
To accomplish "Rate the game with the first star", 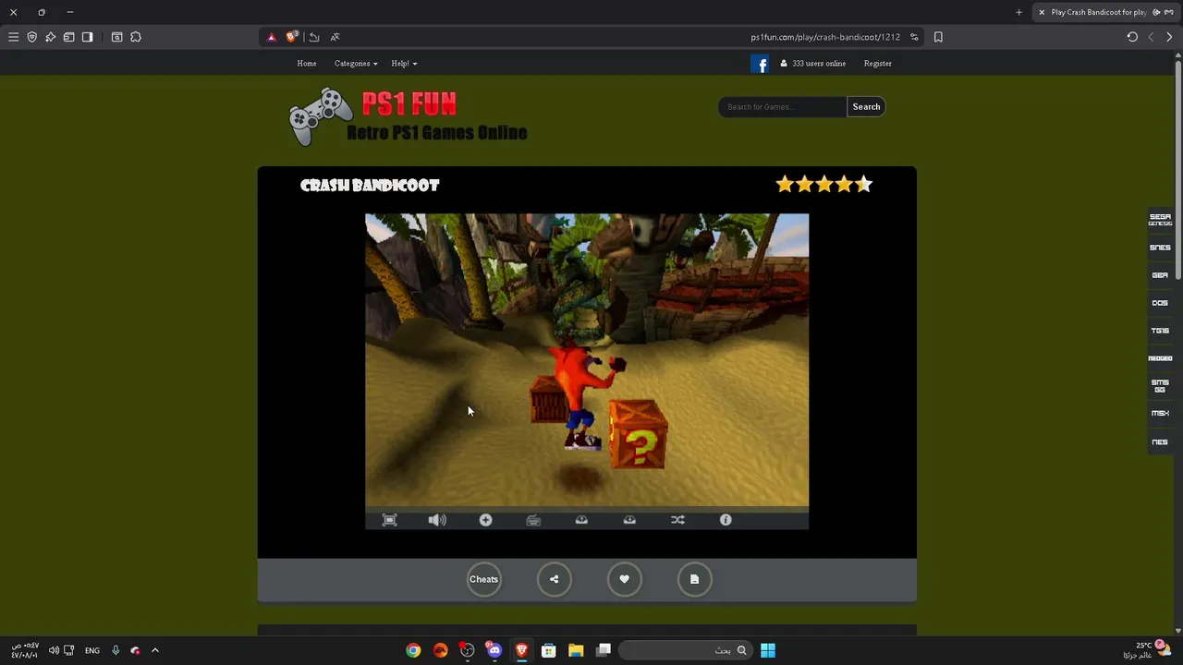I will point(785,185).
